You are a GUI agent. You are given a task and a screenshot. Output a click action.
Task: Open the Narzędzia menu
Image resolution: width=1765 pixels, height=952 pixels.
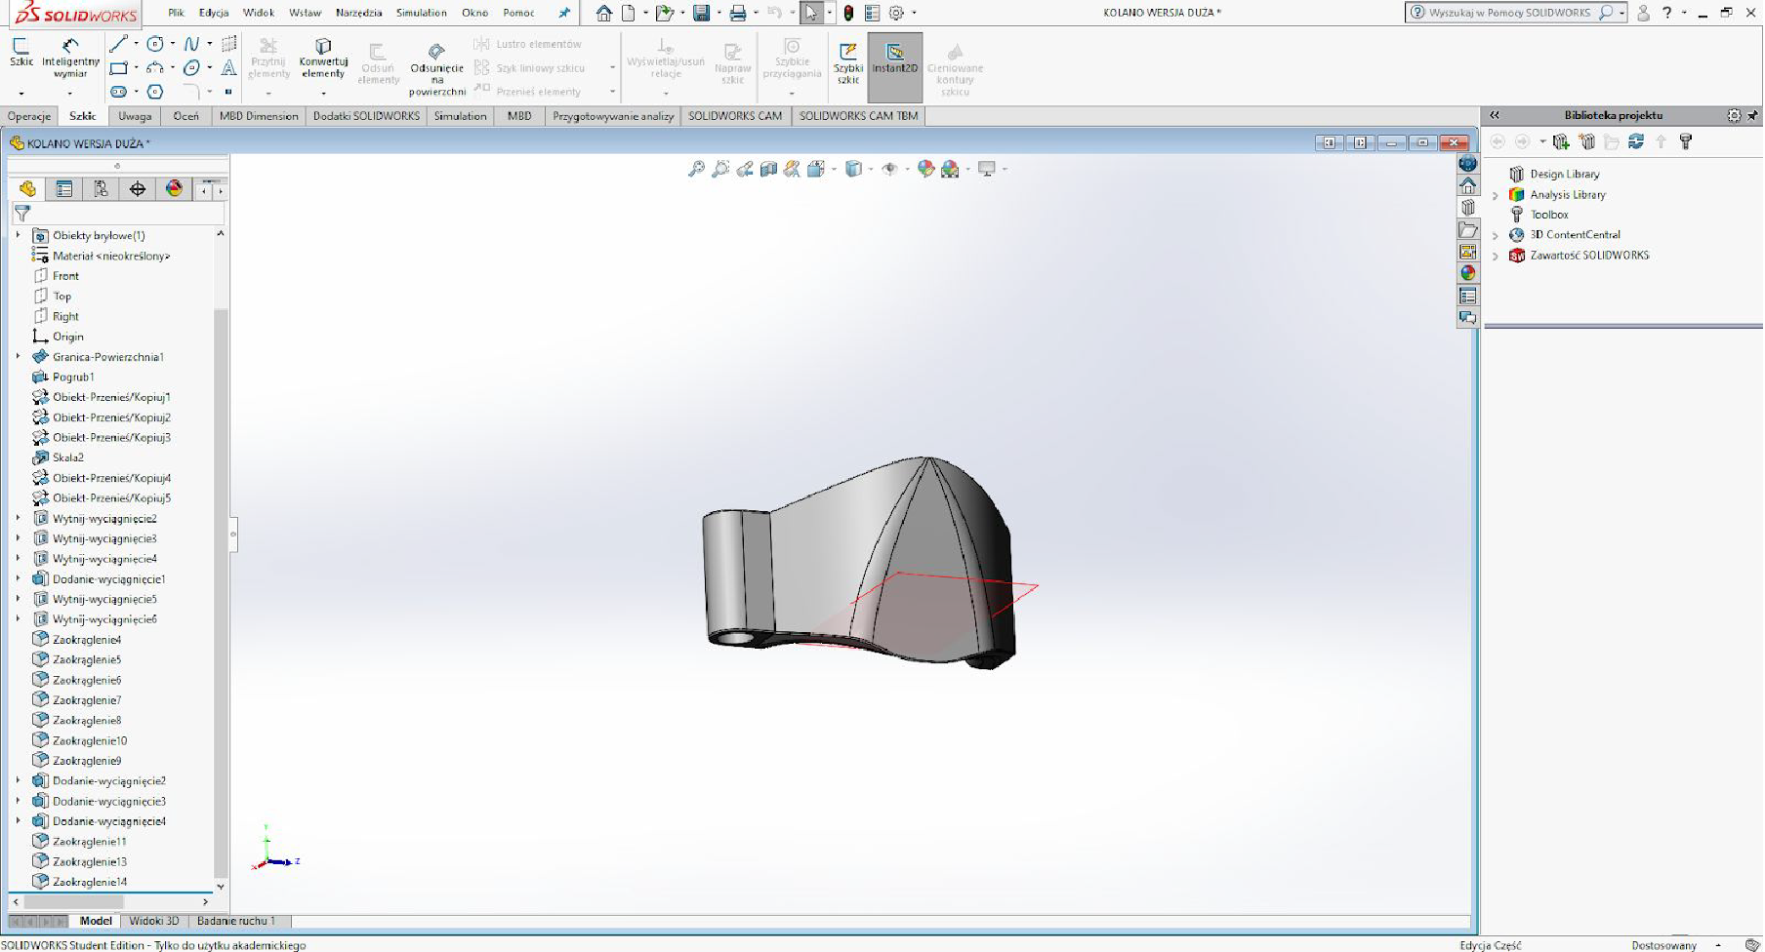point(358,14)
